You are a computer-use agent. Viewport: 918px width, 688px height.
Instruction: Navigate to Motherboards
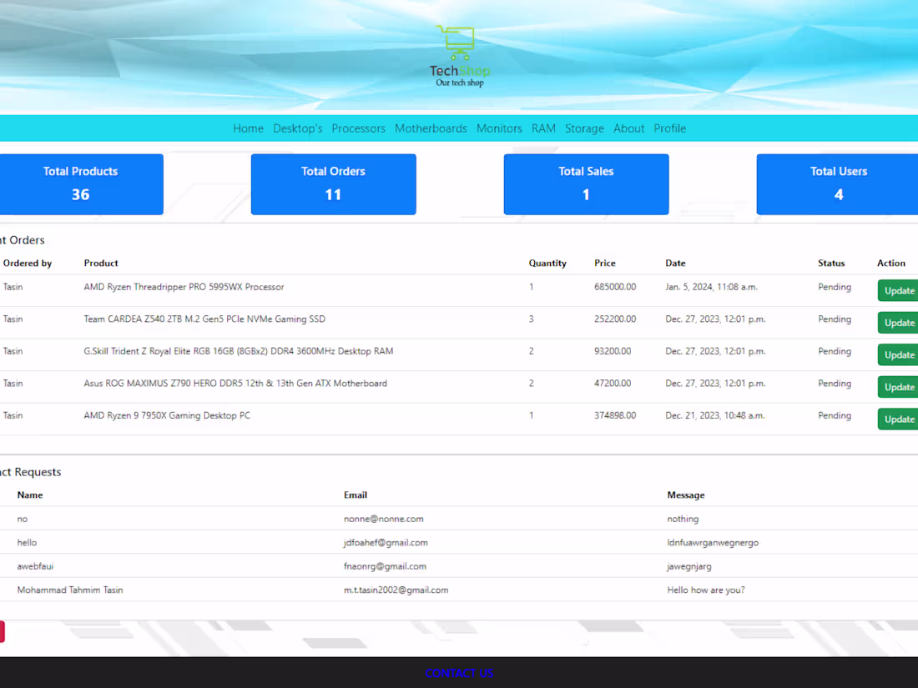(x=431, y=128)
